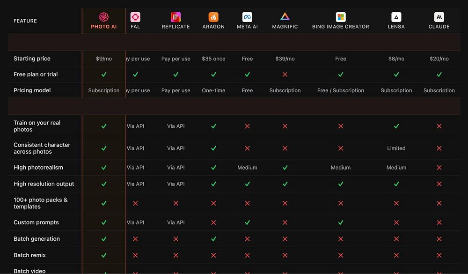Click the 100+ photo packs & templates label

pyautogui.click(x=41, y=203)
